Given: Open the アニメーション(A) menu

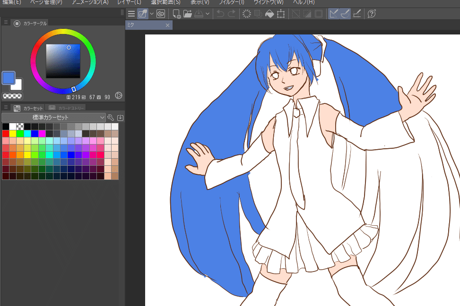Looking at the screenshot, I should 90,2.
